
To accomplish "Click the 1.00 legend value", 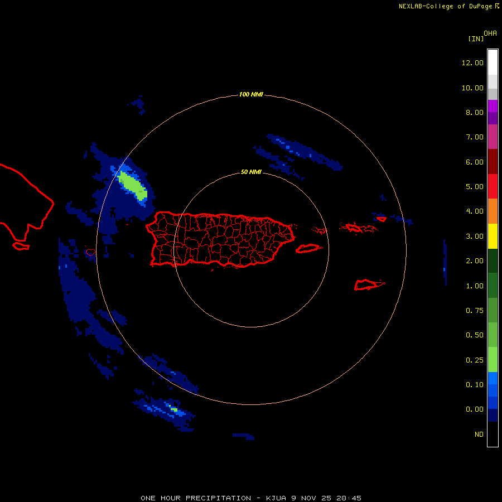I will pyautogui.click(x=474, y=286).
